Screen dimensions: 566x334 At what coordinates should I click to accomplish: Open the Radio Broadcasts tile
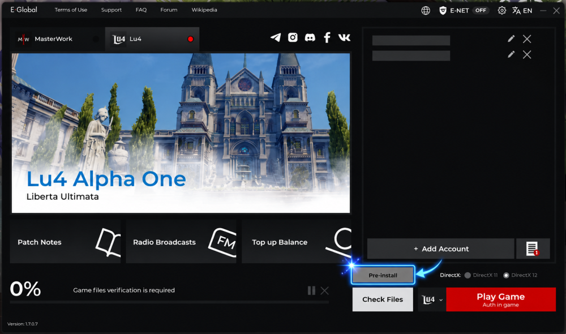181,242
